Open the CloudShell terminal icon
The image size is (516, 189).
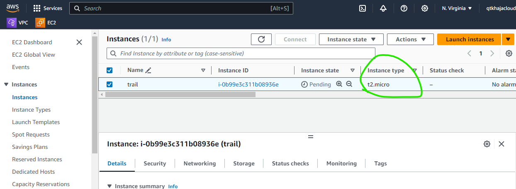coord(362,8)
